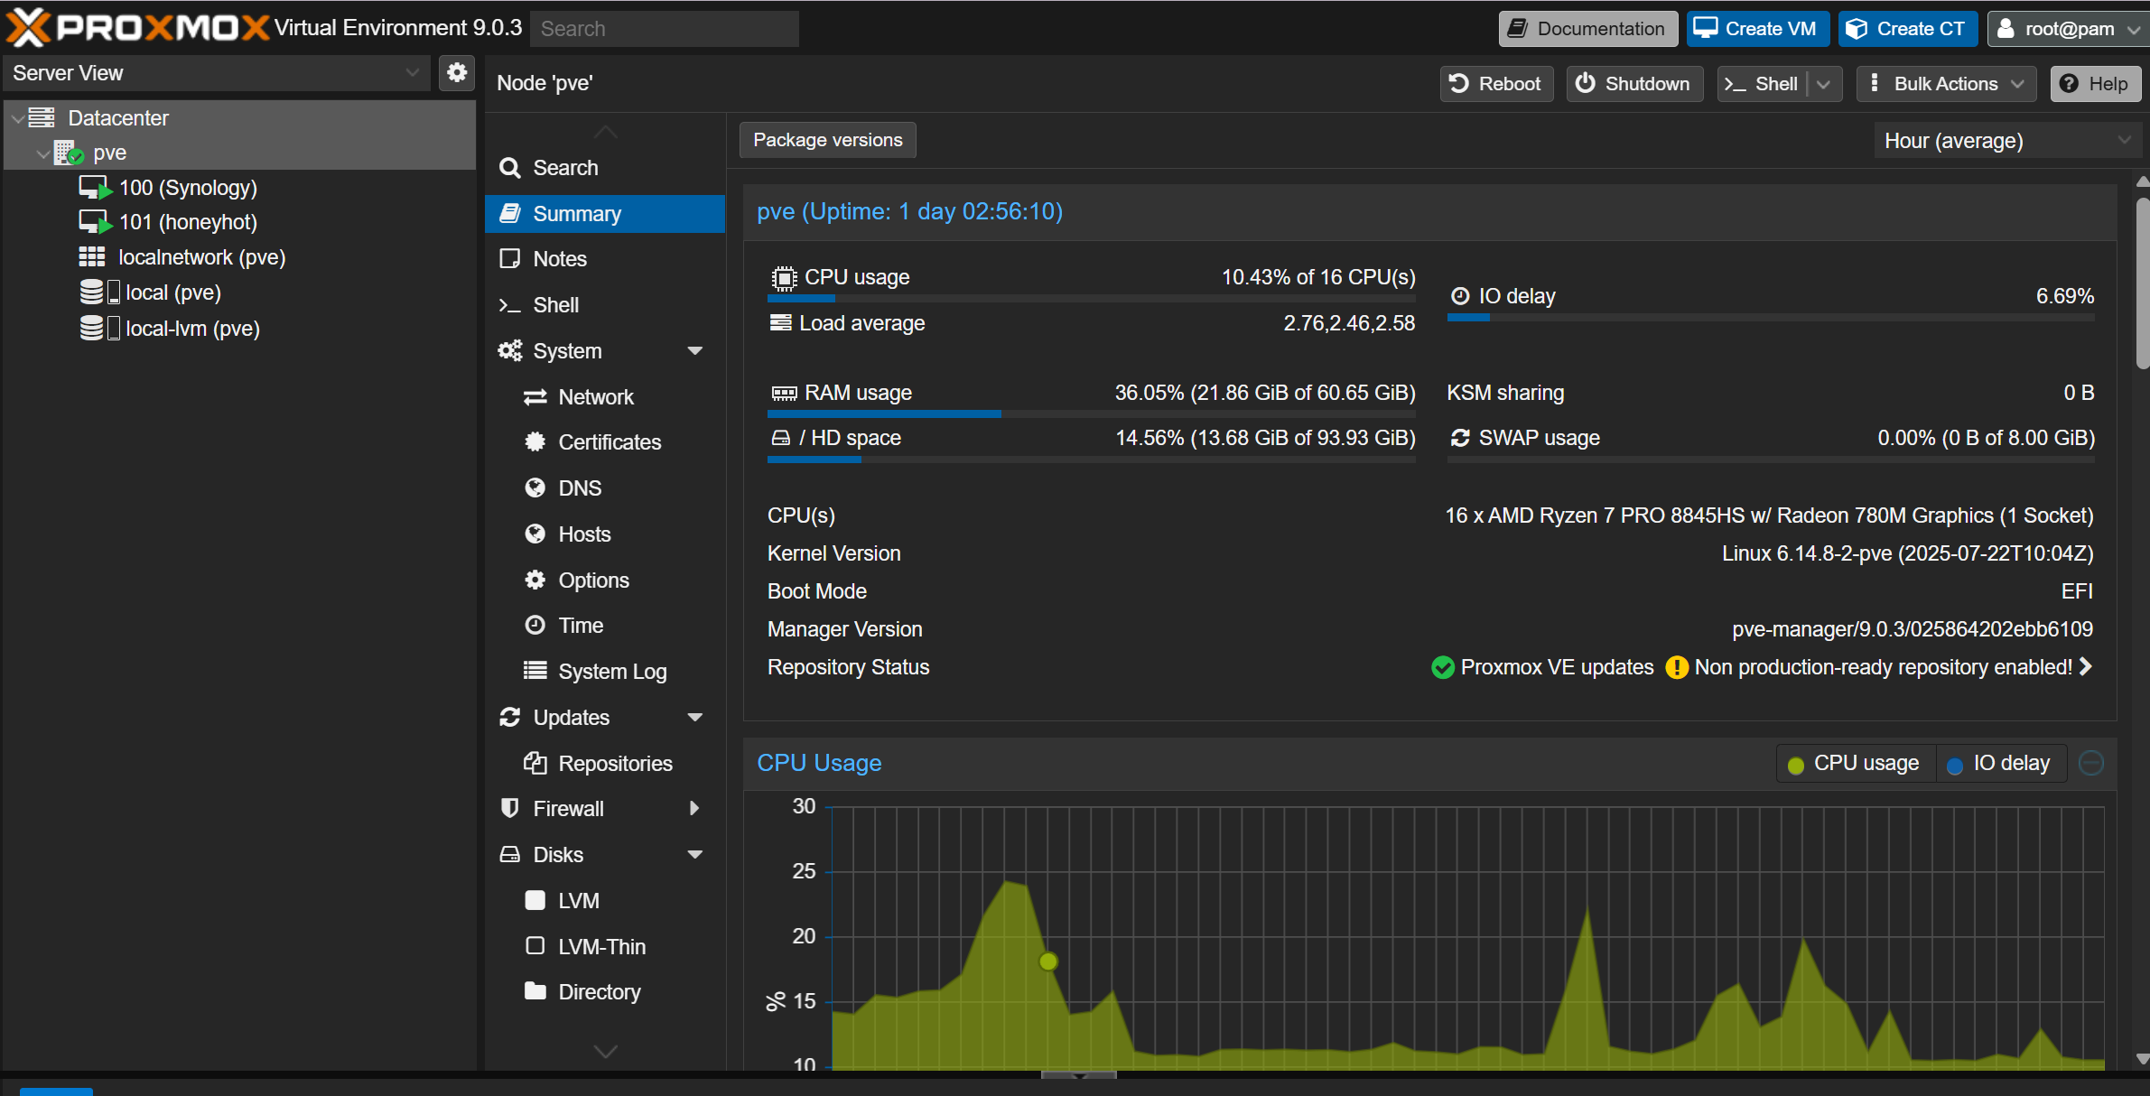Click the Server View settings gear icon
Viewport: 2150px width, 1096px height.
pos(457,73)
